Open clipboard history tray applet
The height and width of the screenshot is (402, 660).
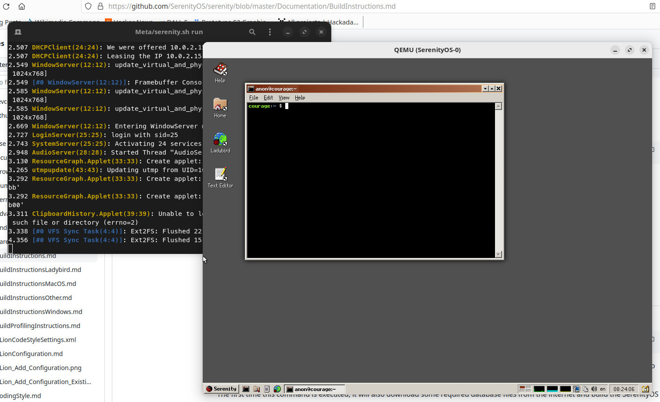[x=585, y=389]
